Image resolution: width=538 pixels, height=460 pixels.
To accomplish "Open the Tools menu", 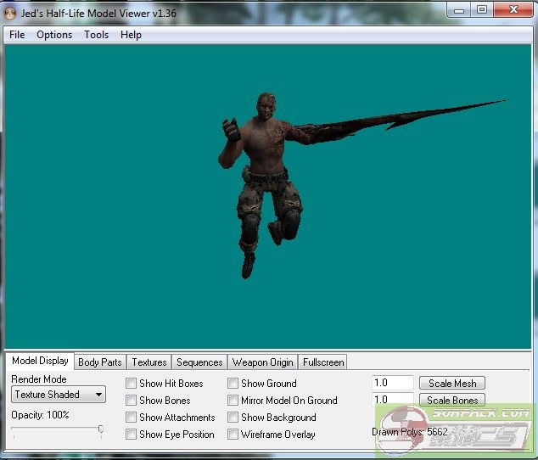I will tap(97, 35).
